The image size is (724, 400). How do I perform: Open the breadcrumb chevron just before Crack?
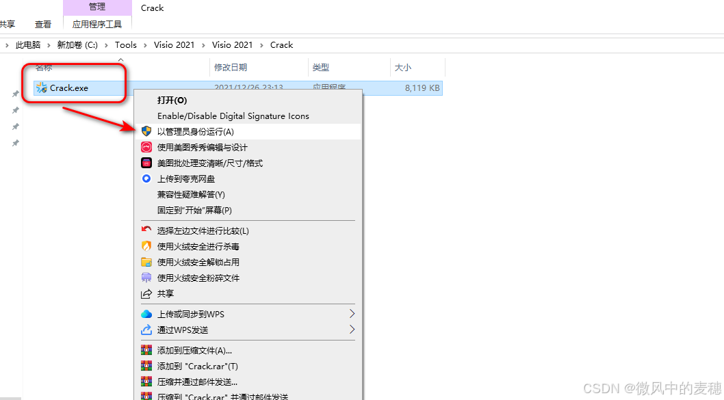click(x=261, y=44)
